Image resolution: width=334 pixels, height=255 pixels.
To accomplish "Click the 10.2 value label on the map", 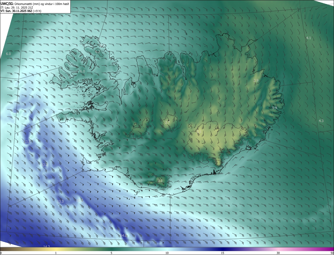I will click(80, 200).
